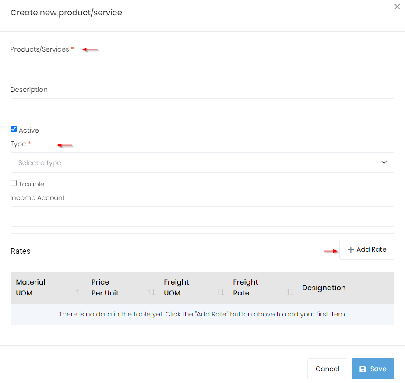
Task: Click the Save button
Action: (373, 369)
